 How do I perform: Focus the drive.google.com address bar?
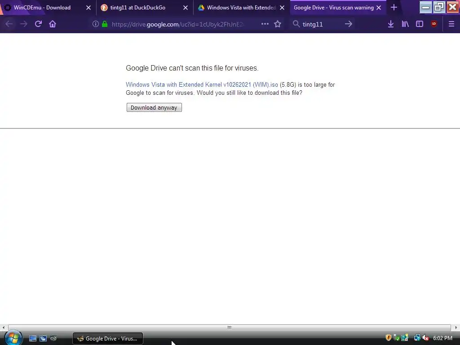coord(177,24)
